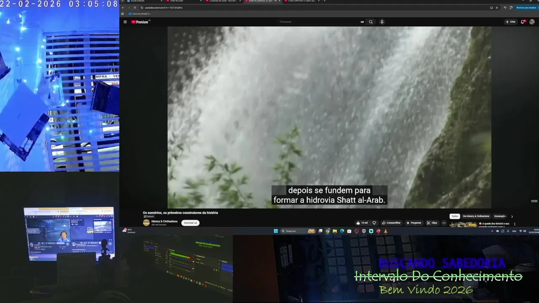Select the De History & Civilisations chip

tap(476, 216)
